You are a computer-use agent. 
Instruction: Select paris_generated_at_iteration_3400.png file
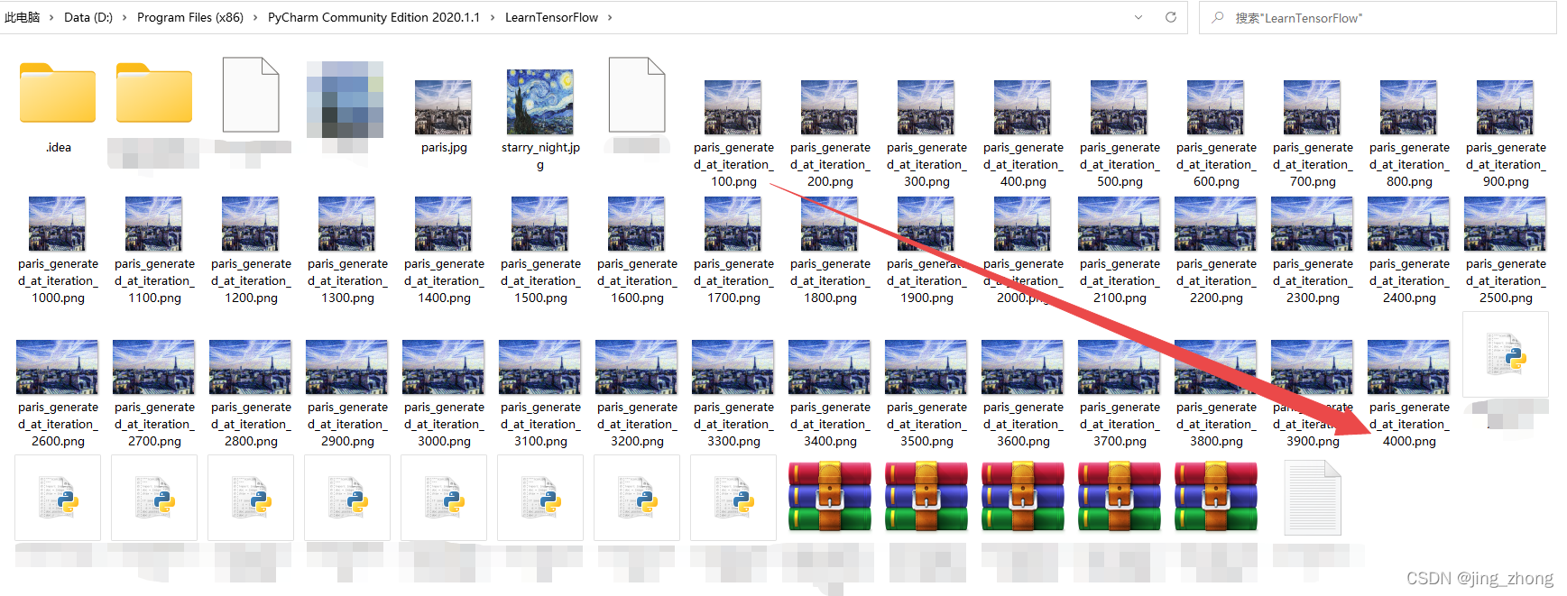(x=830, y=394)
